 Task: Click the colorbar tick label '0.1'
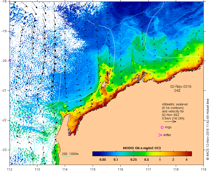pos(116,160)
